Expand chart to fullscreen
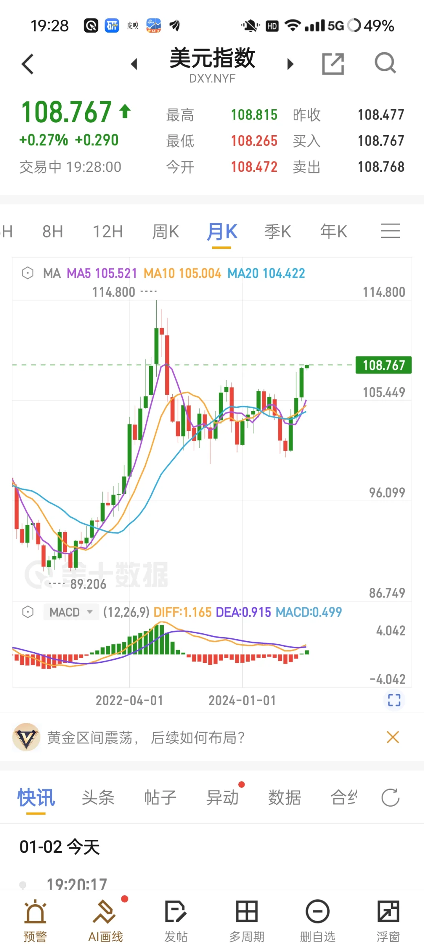The image size is (424, 949). (x=394, y=700)
